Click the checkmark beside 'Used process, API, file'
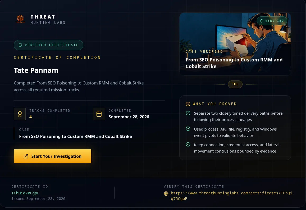This screenshot has width=306, height=210. click(x=188, y=129)
